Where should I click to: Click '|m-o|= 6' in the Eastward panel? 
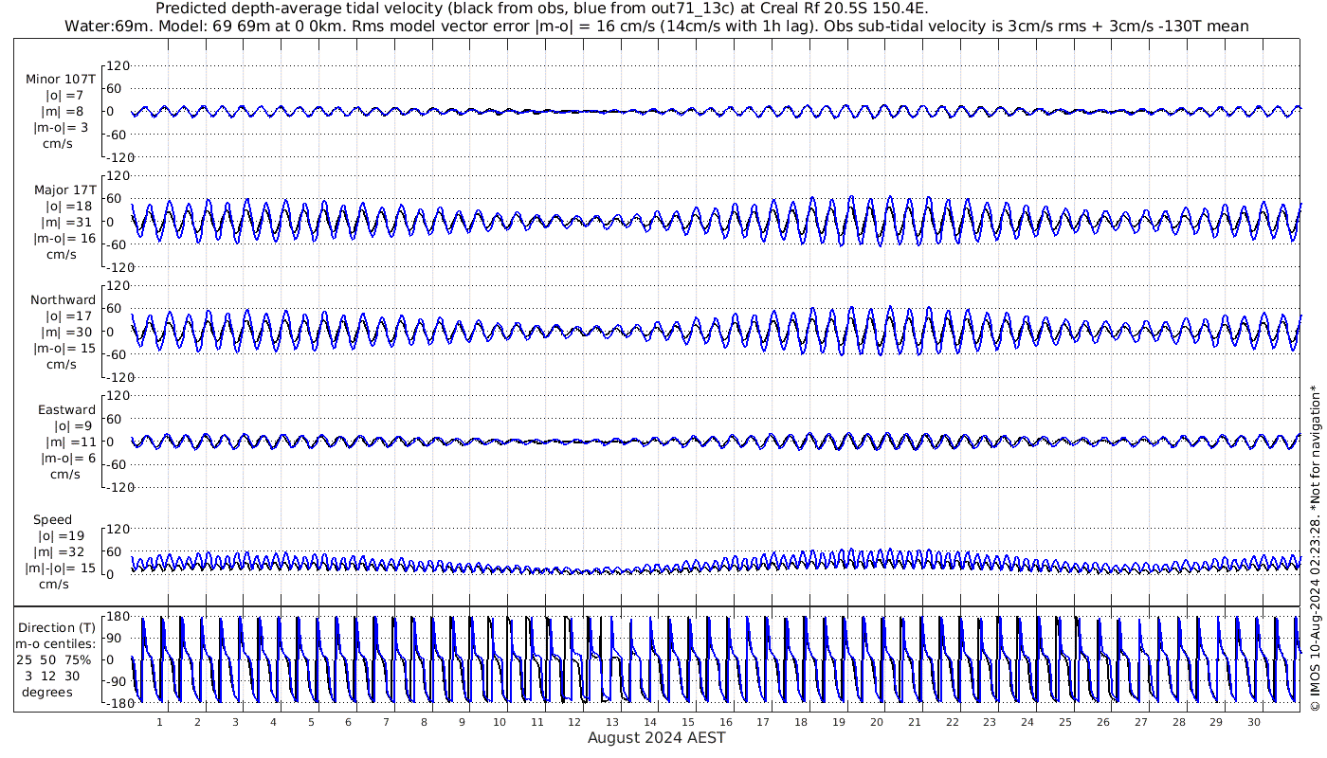click(x=68, y=458)
